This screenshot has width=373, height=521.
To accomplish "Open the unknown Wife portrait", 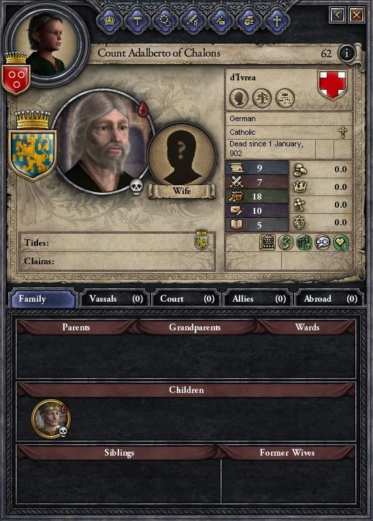I will click(x=181, y=157).
